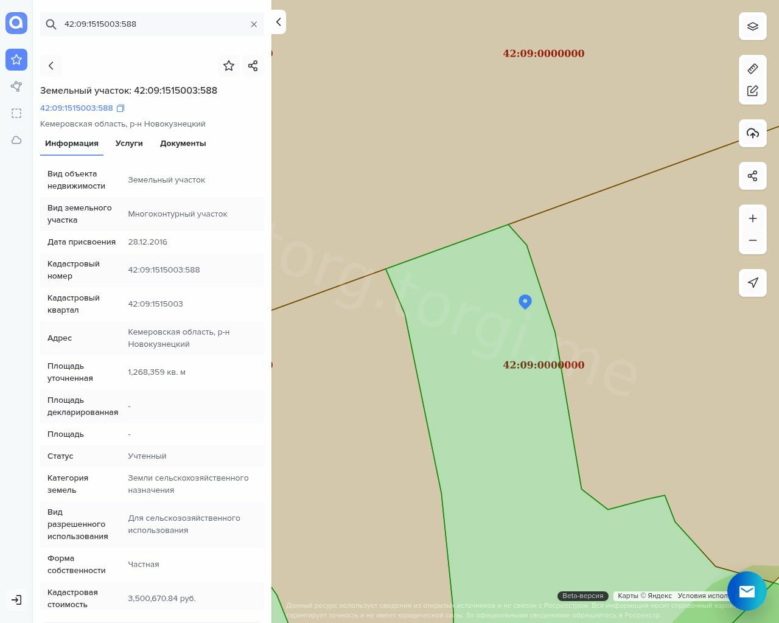This screenshot has height=623, width=779.
Task: Click the search field with cadastral number
Action: (152, 24)
